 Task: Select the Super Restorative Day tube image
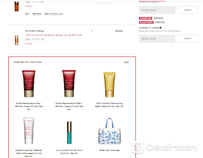coord(29,84)
